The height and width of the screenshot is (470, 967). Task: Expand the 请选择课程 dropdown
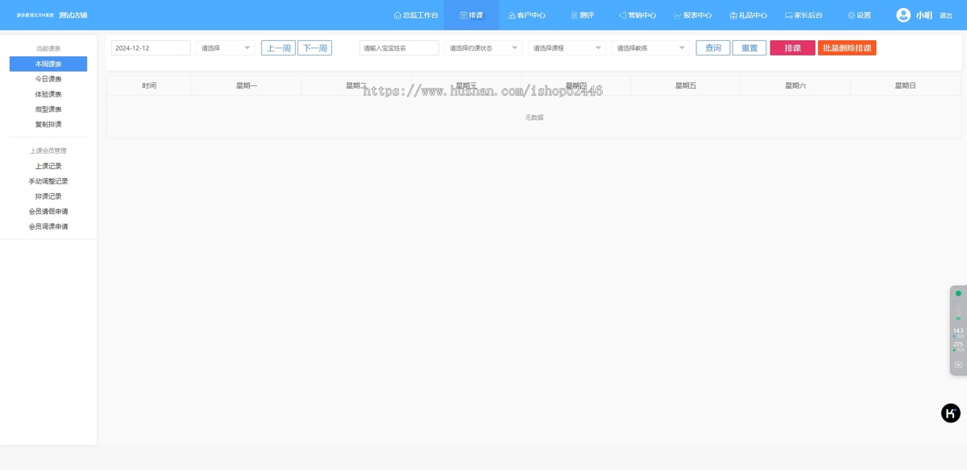pos(567,48)
